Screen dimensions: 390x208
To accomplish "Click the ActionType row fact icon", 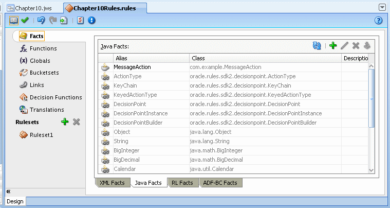I will 105,77.
